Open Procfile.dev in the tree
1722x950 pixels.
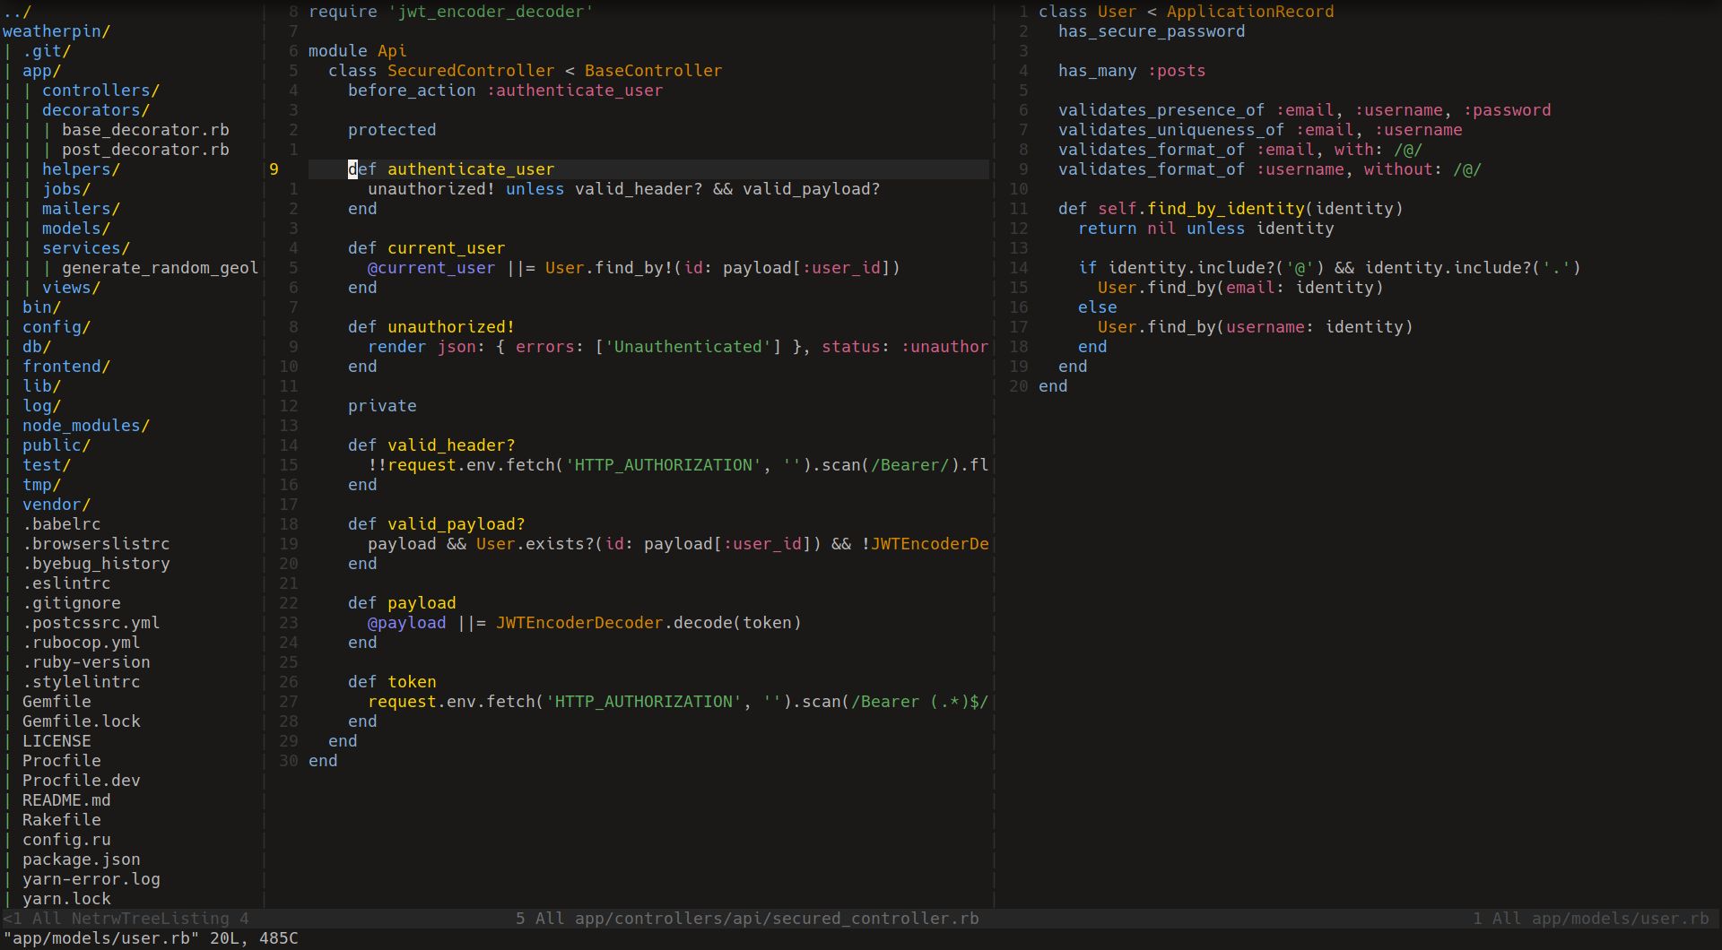[x=81, y=780]
